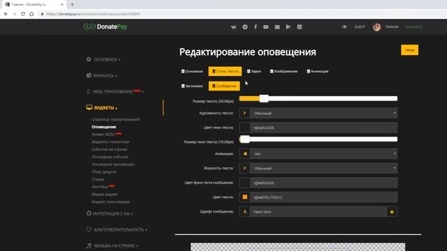The image size is (447, 251).
Task: Expand the Музыка на стриме section
Action: [112, 245]
